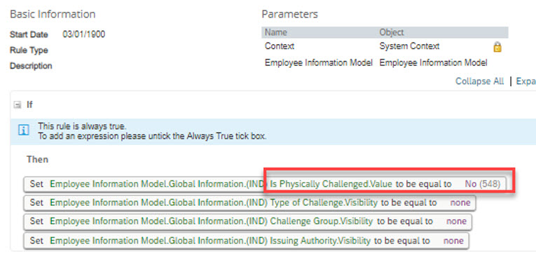Viewport: 536px width, 254px height.
Task: Select the No (548) value in the first rule
Action: point(482,184)
